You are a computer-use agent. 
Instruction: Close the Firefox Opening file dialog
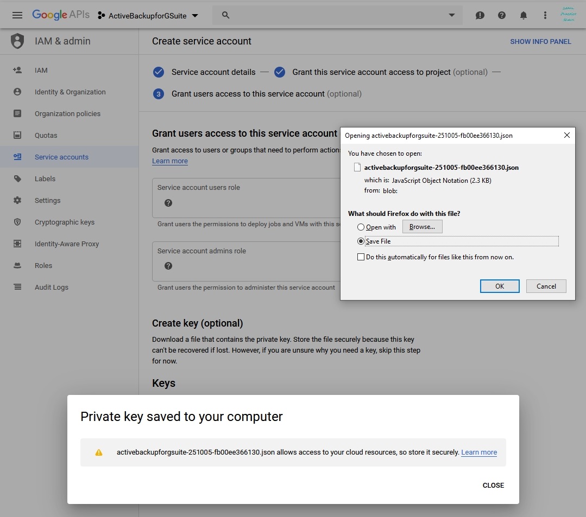coord(566,135)
